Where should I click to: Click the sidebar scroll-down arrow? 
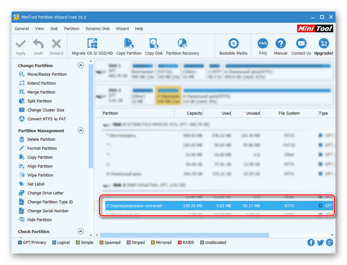coord(91,235)
